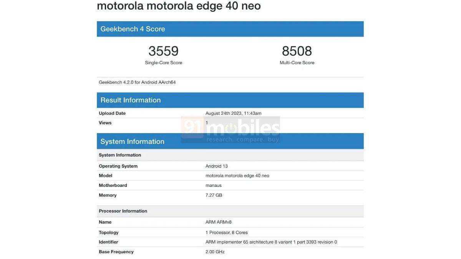Click the multi-core score 8508

(x=297, y=51)
